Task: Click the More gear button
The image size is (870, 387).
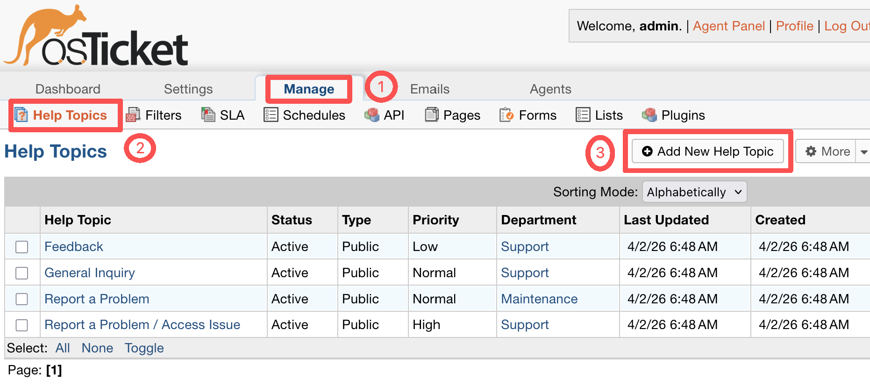Action: [826, 152]
